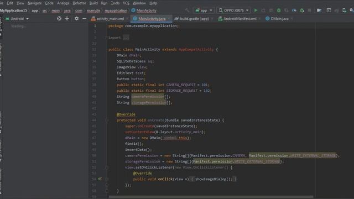Click the phone-shaped device icon in toolbar
Screen dimensions: 354x199
click(344, 11)
